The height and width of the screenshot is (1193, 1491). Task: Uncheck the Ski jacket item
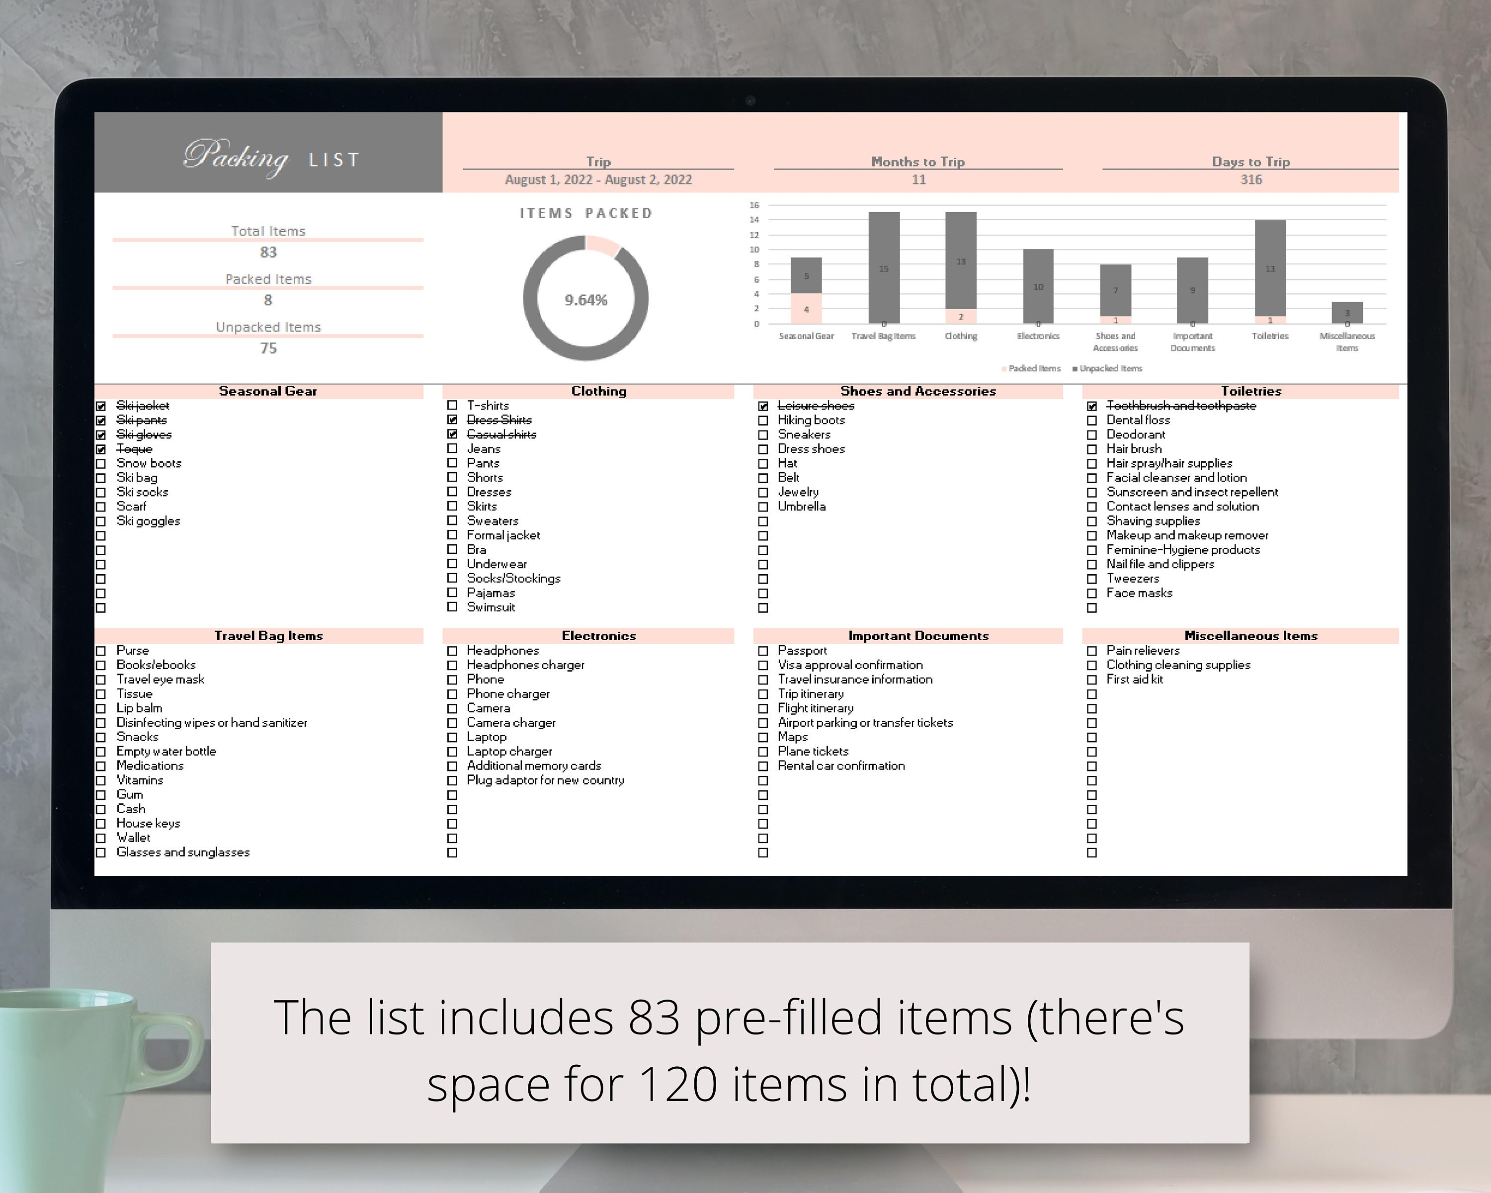point(102,406)
